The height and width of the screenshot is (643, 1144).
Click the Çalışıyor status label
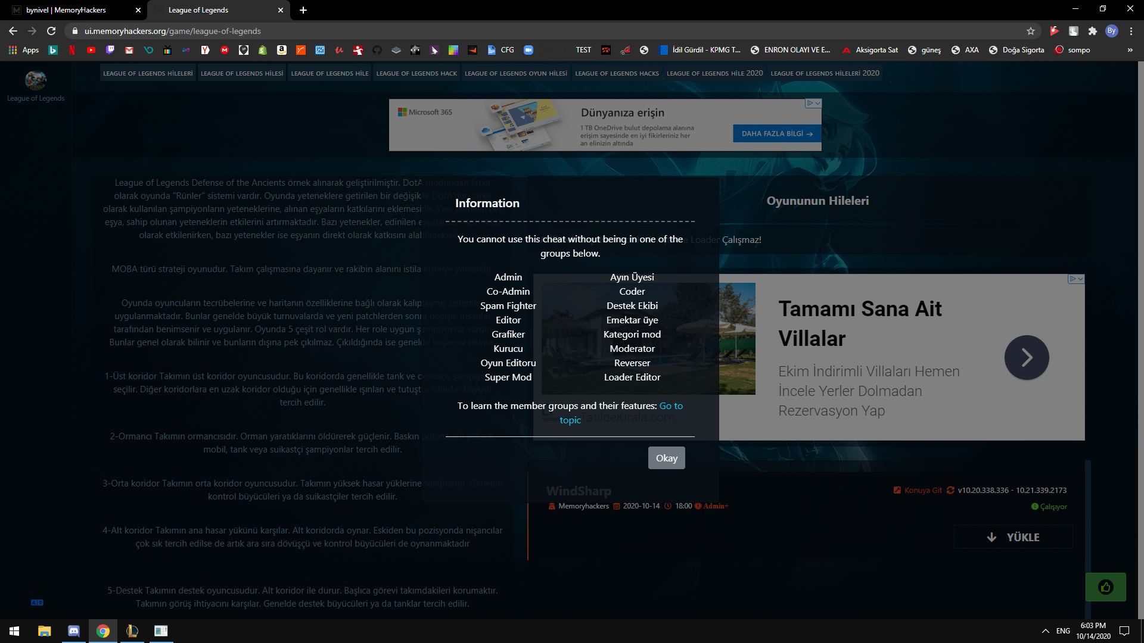(1049, 507)
